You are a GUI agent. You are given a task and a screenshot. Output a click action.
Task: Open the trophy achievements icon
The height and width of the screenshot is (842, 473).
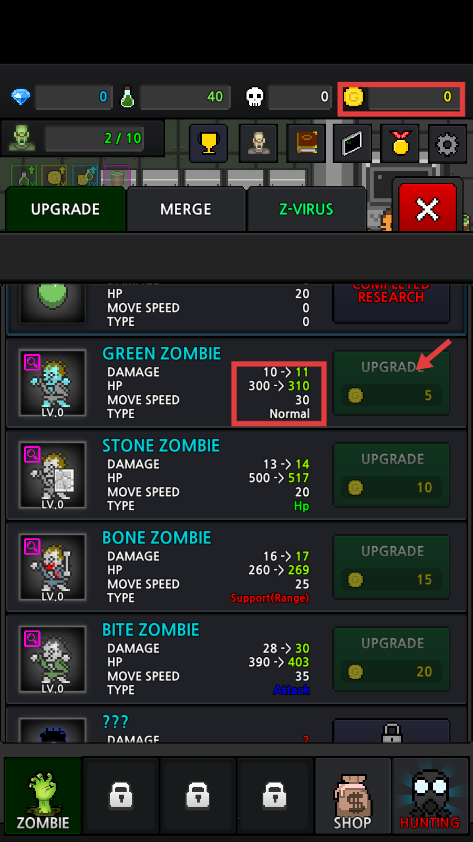click(209, 143)
